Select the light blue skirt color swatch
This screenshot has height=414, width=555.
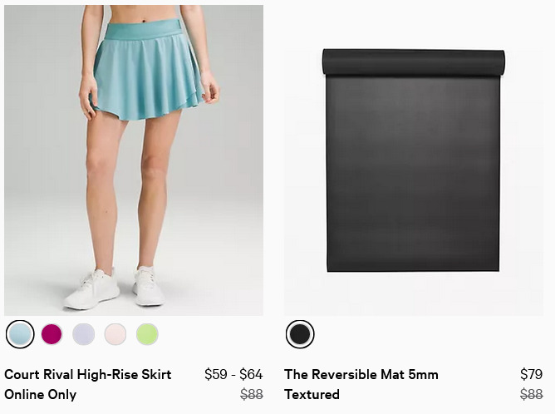(x=20, y=334)
